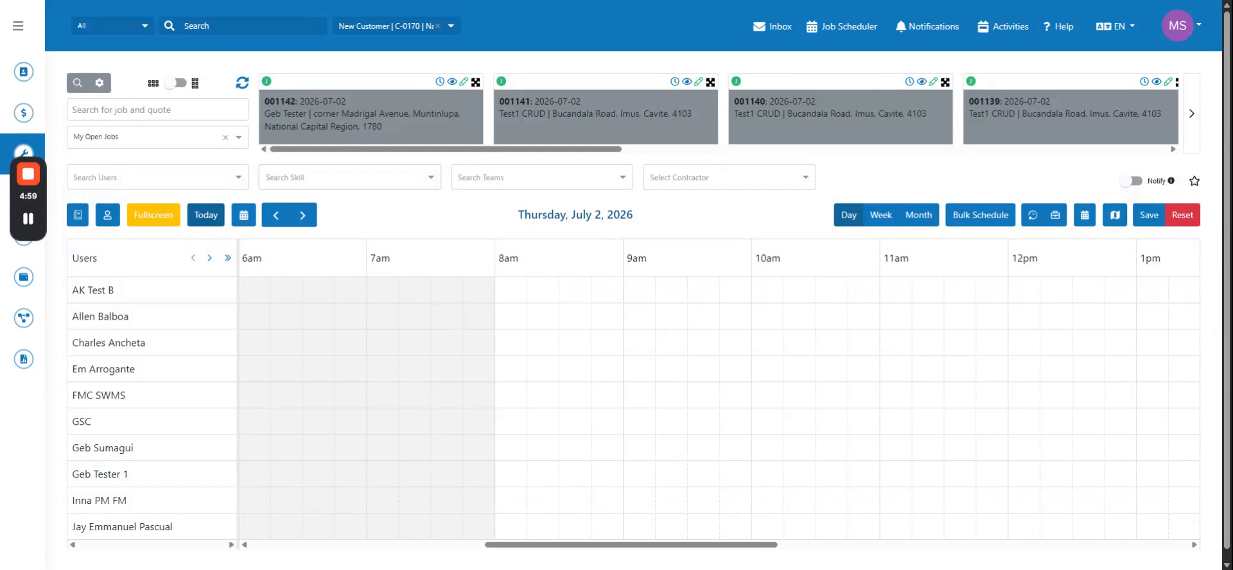Open Activities
This screenshot has height=570, width=1233.
1003,26
